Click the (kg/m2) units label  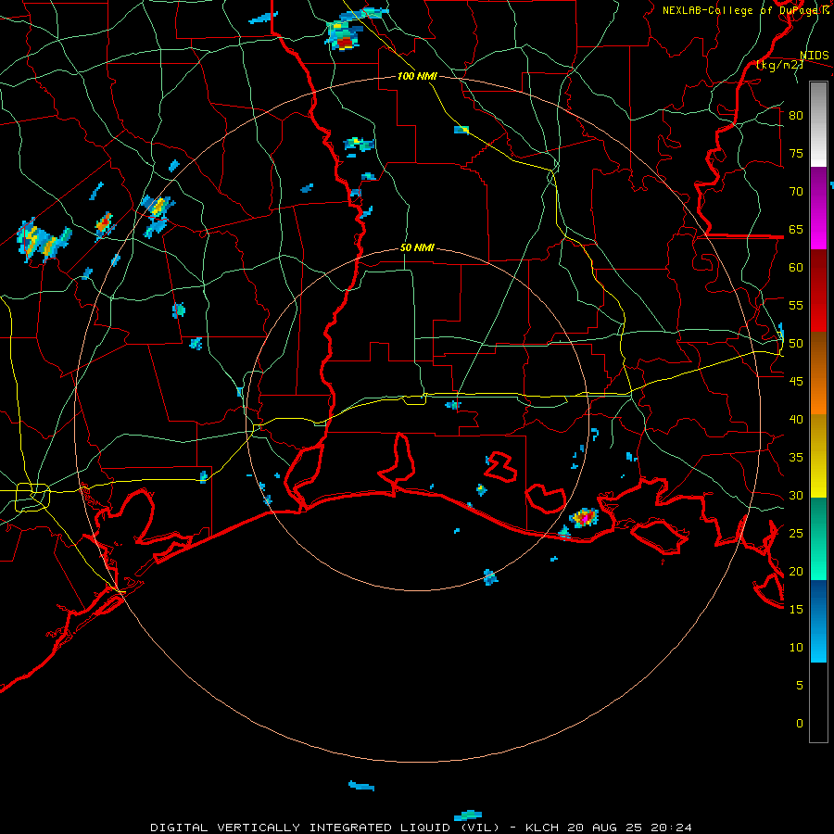779,65
